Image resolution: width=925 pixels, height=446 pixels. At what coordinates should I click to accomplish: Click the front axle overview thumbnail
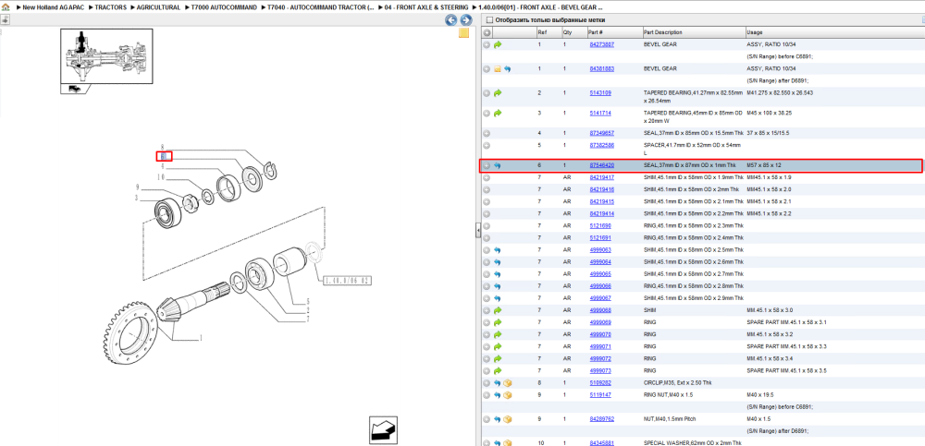pos(106,56)
